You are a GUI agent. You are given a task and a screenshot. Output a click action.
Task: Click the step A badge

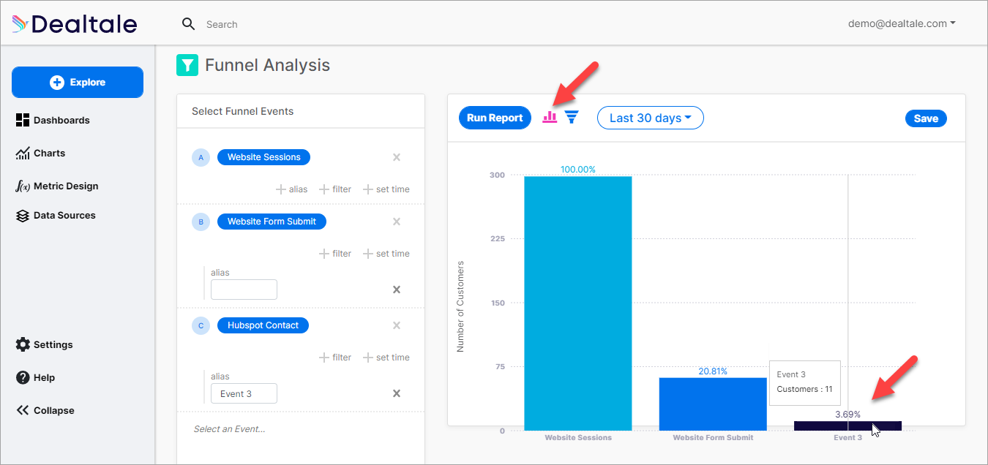[x=201, y=157]
